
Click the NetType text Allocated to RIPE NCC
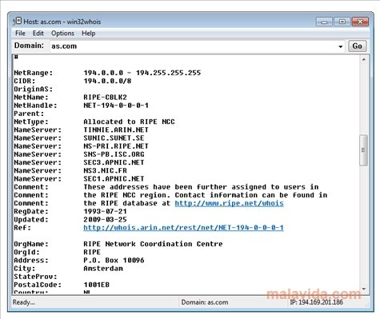coord(129,122)
